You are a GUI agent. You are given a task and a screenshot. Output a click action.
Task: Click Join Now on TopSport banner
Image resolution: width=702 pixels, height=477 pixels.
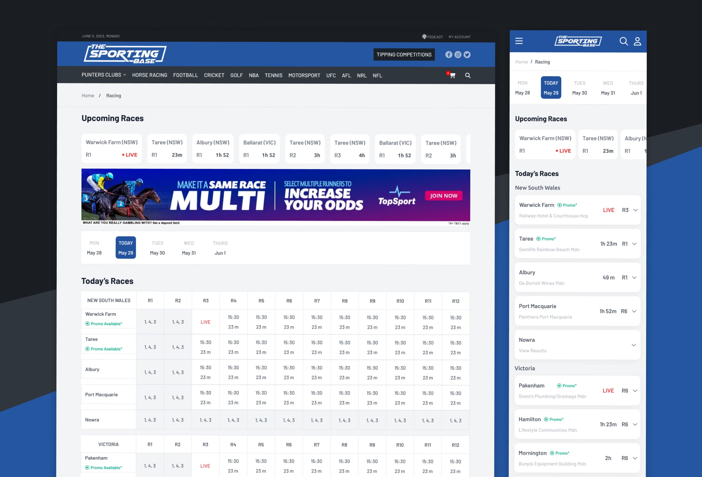click(443, 196)
